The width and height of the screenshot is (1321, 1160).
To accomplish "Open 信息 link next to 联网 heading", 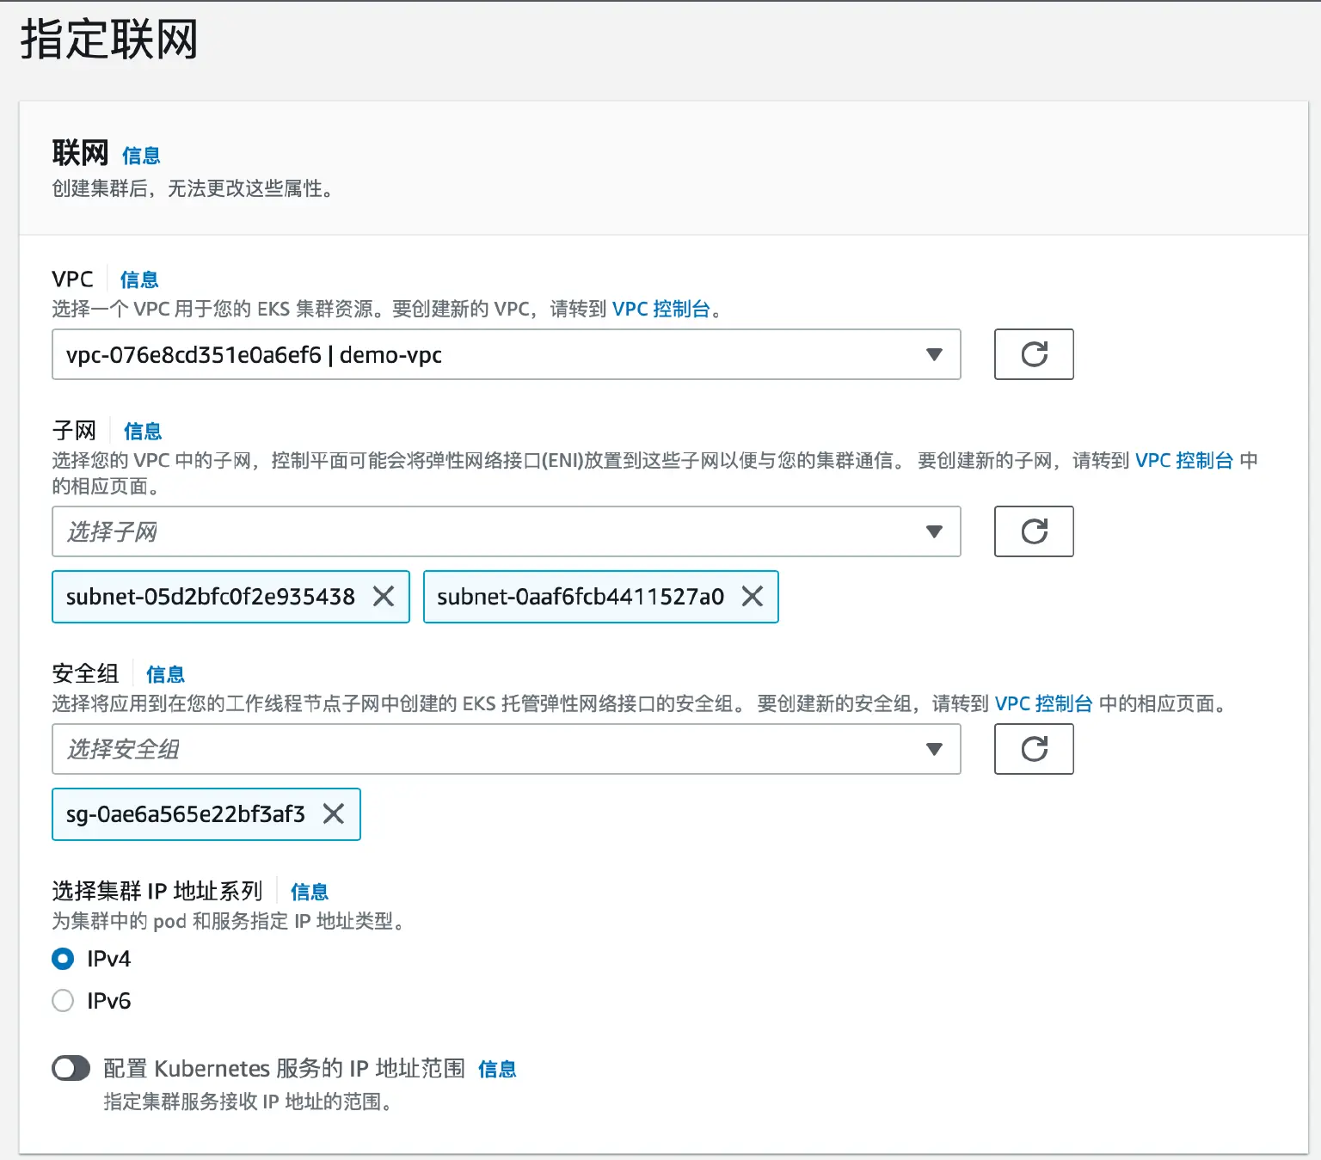I will pyautogui.click(x=141, y=156).
